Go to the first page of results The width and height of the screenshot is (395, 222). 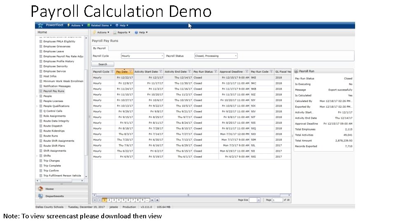click(x=95, y=200)
